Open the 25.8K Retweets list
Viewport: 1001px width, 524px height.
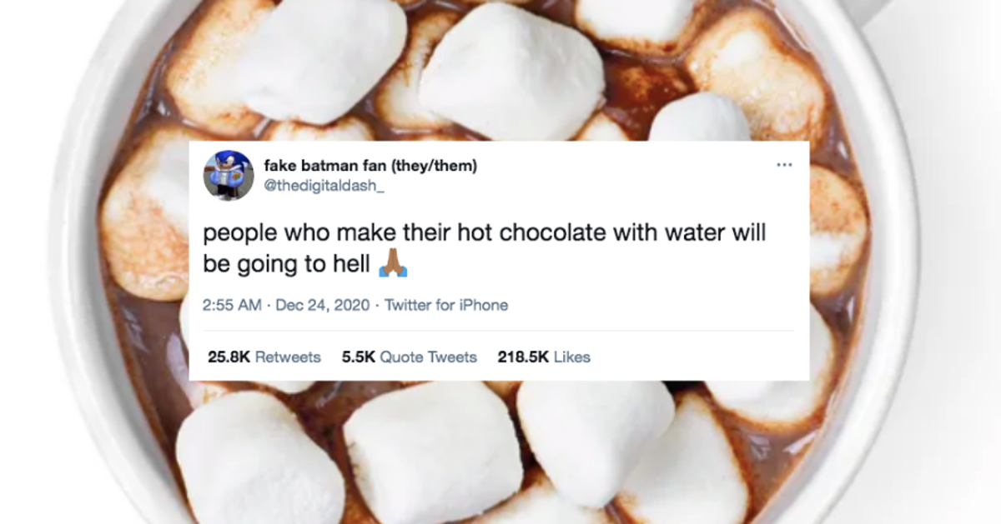tap(263, 357)
